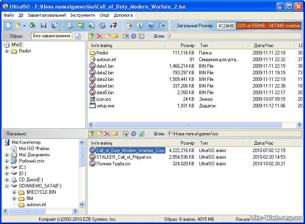Click Add to image icon in local toolbar

point(126,134)
